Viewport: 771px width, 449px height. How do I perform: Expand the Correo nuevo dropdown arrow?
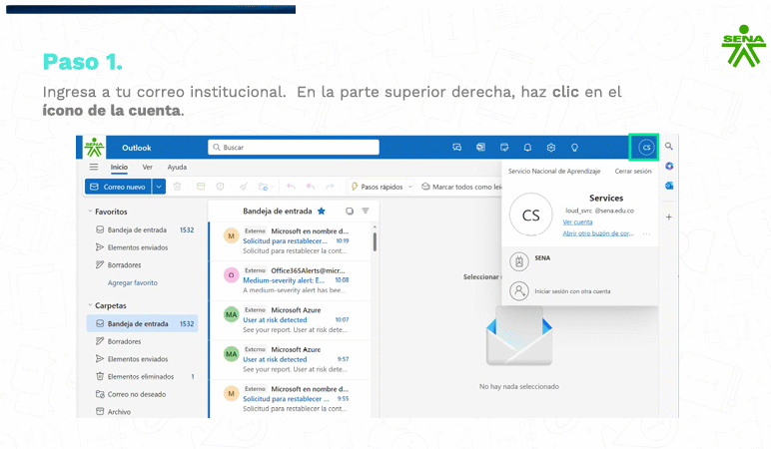158,187
